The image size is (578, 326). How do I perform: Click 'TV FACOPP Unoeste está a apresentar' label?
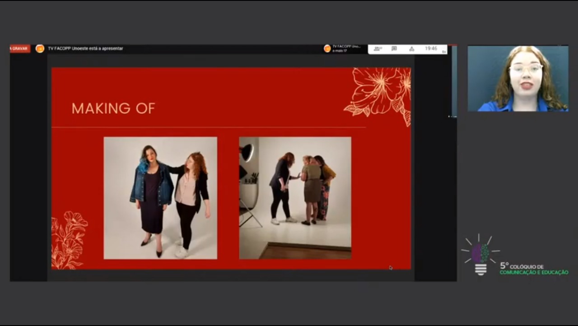coord(85,48)
